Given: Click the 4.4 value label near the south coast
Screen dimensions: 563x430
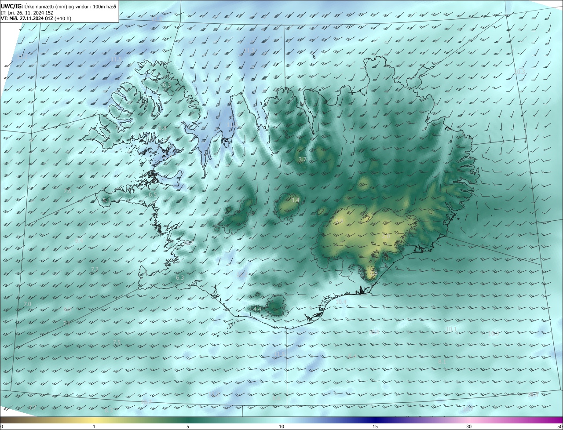Looking at the screenshot, I should coord(257,310).
